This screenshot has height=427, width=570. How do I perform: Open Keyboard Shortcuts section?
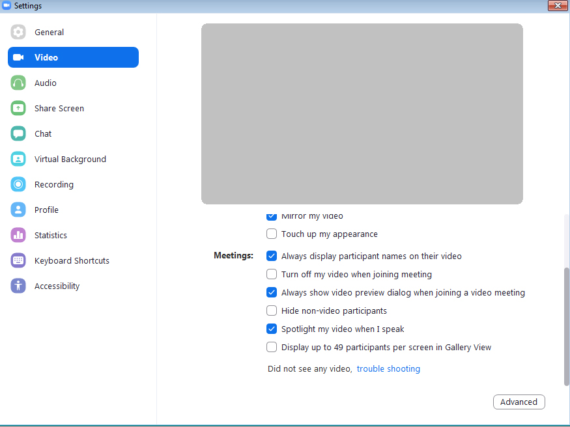click(x=73, y=261)
